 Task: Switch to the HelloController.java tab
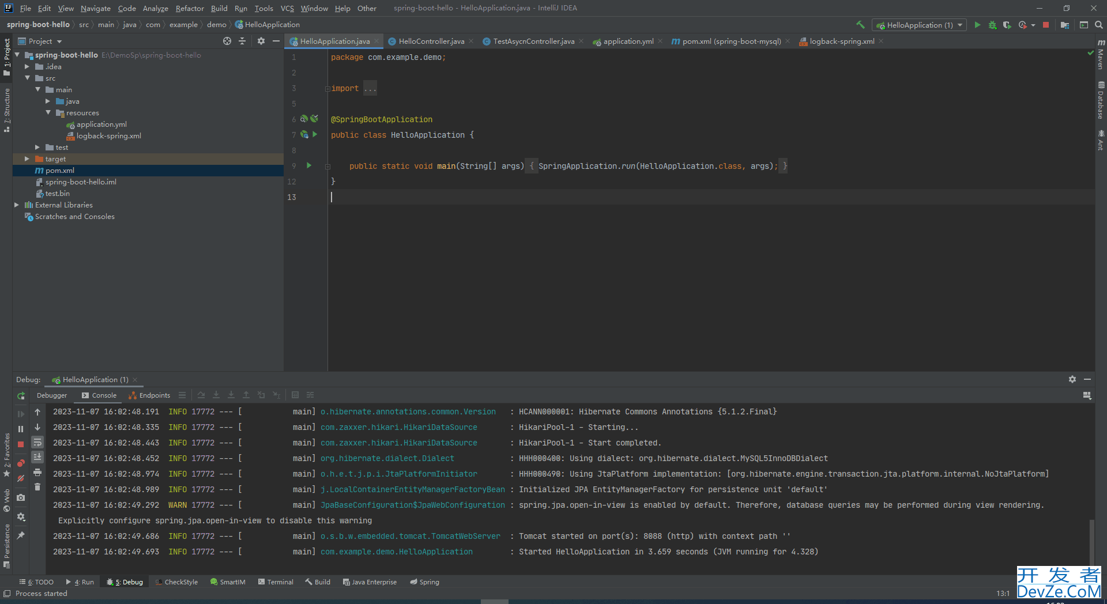coord(431,41)
